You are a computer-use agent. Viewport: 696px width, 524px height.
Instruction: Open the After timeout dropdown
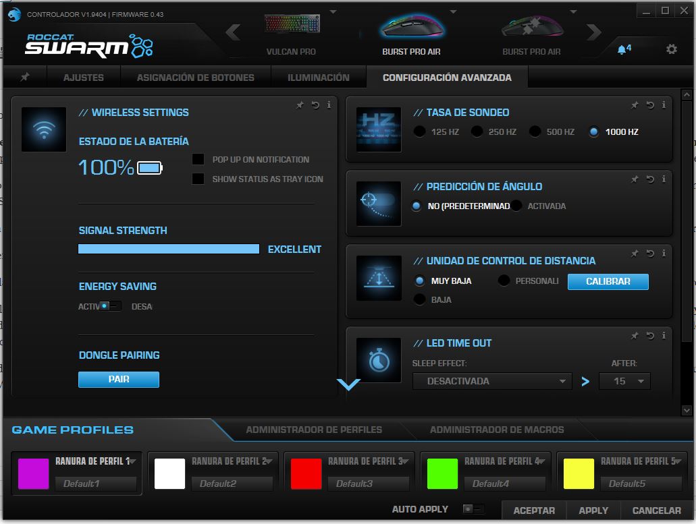(624, 381)
